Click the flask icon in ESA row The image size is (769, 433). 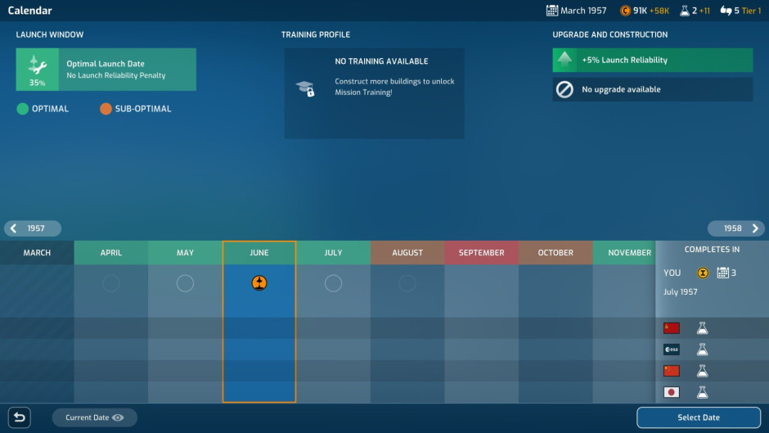[x=702, y=350]
